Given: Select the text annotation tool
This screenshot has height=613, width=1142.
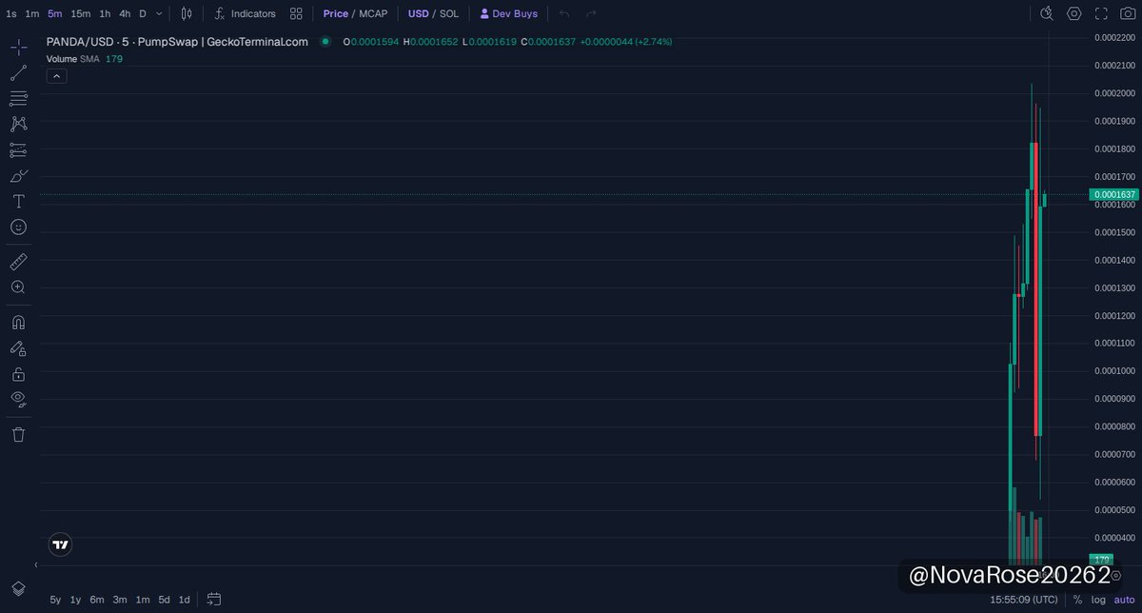Looking at the screenshot, I should point(19,201).
